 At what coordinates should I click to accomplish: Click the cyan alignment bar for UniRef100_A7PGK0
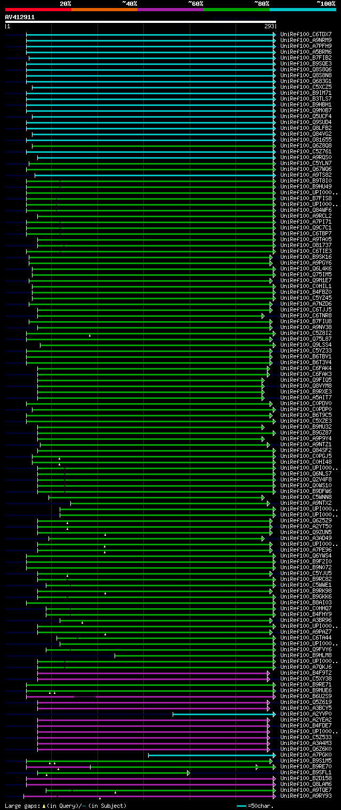tap(212, 755)
